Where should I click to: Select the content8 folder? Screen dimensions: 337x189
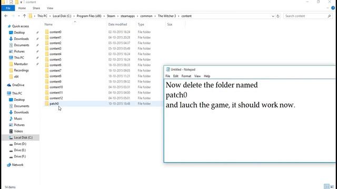[x=55, y=76]
